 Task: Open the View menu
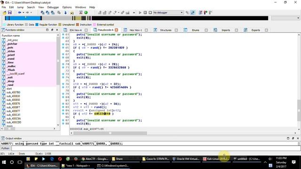click(41, 8)
